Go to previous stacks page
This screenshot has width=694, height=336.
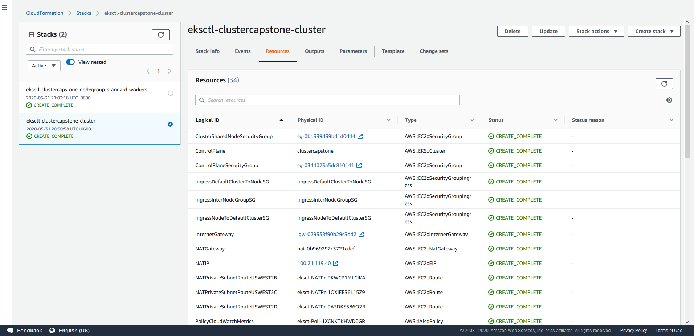tap(148, 71)
